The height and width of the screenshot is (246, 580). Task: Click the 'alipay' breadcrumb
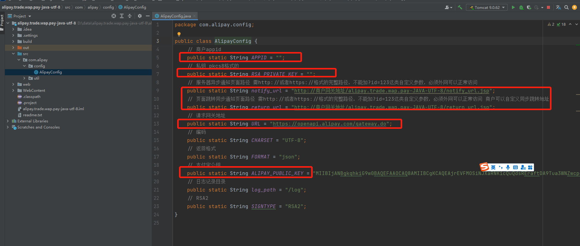[93, 7]
